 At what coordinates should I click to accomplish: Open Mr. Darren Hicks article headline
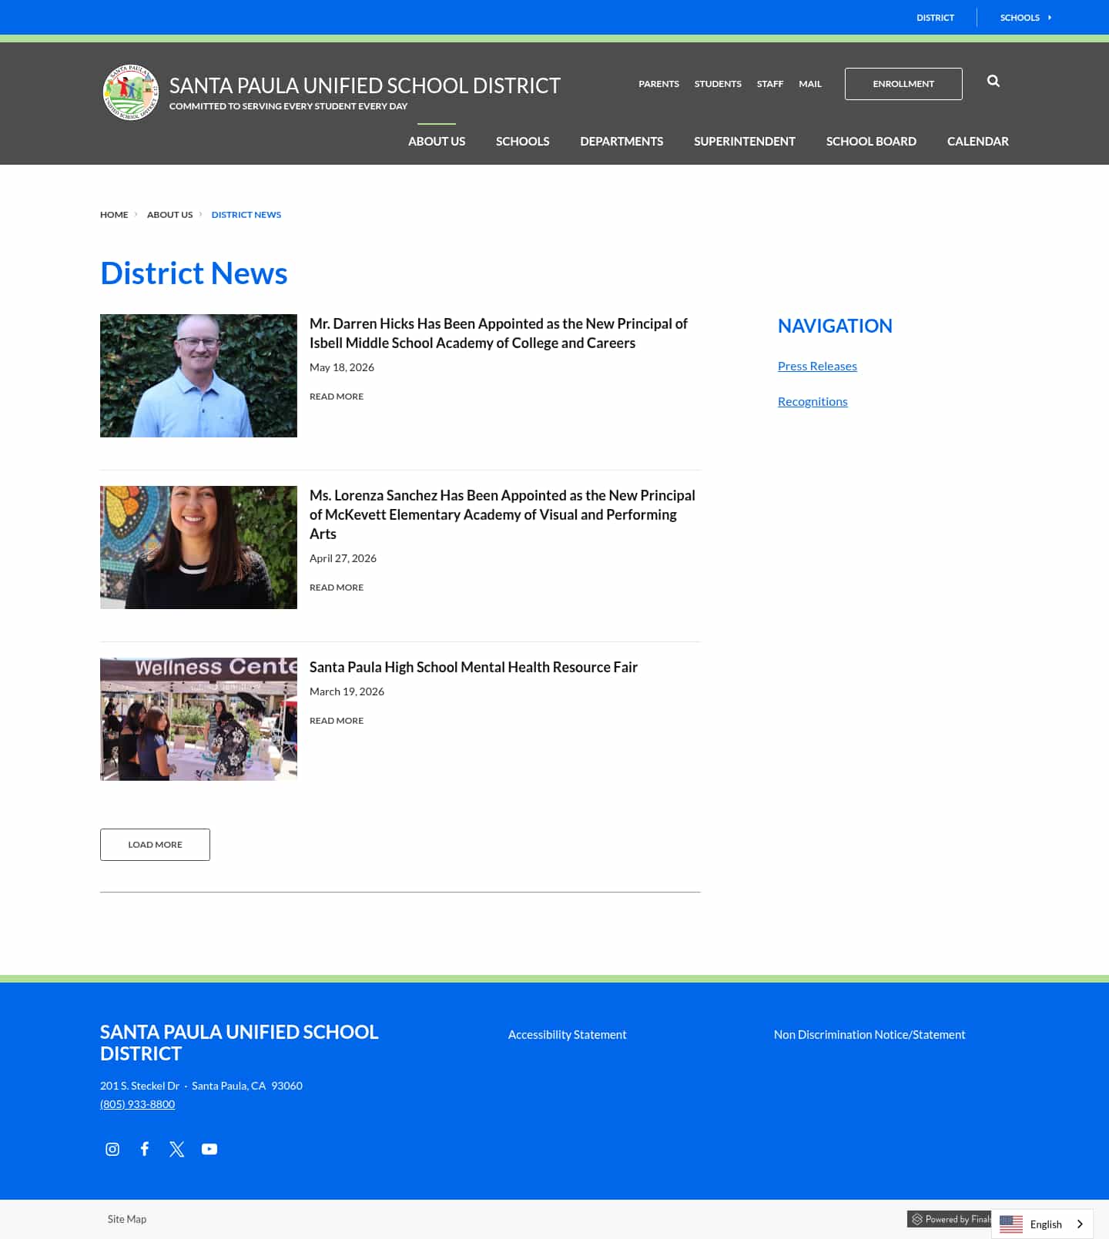498,333
